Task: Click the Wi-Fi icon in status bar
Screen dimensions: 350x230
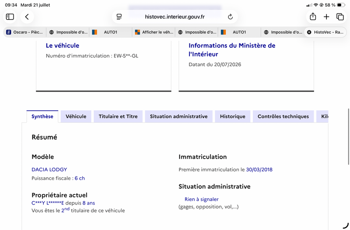Action: (315, 5)
